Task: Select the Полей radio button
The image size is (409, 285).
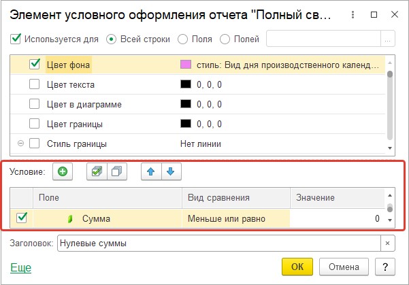Action: pyautogui.click(x=225, y=39)
